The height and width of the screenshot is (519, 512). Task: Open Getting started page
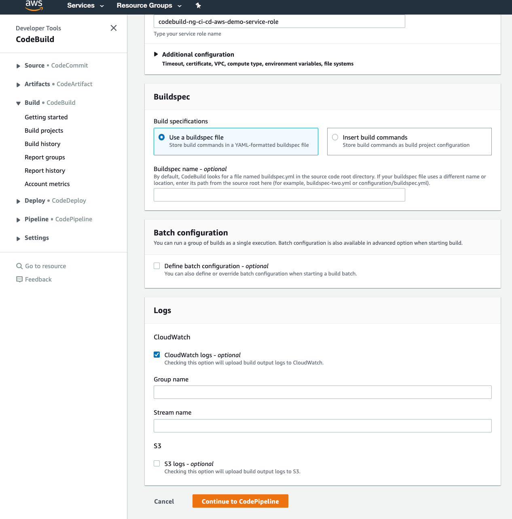[x=46, y=117]
